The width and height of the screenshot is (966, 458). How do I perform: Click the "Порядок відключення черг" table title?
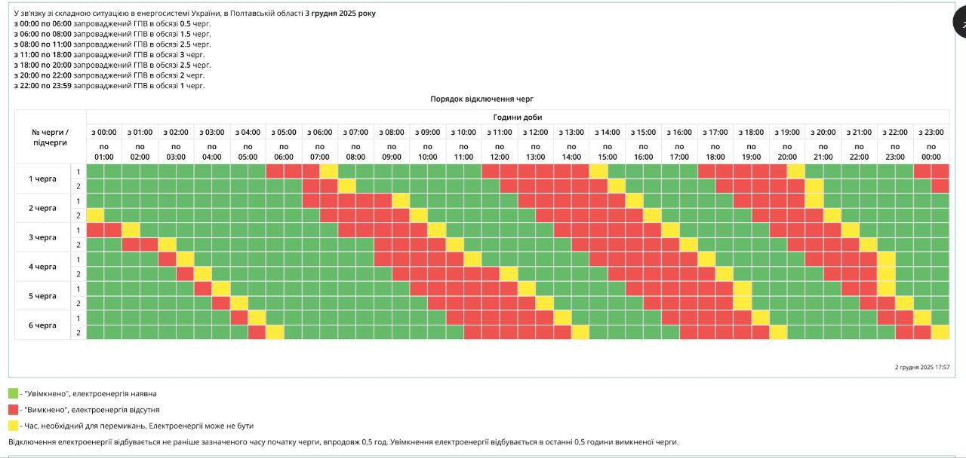pos(482,99)
